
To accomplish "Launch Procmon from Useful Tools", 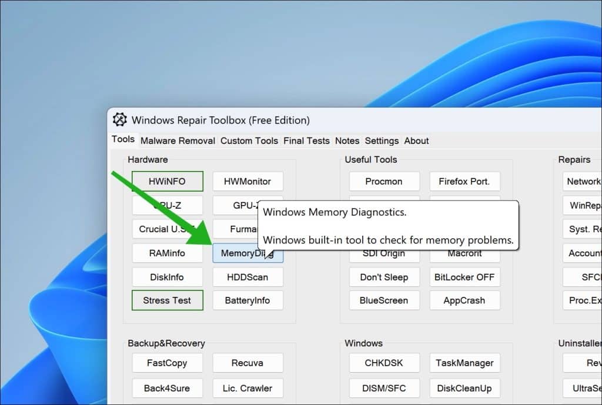I will [384, 181].
